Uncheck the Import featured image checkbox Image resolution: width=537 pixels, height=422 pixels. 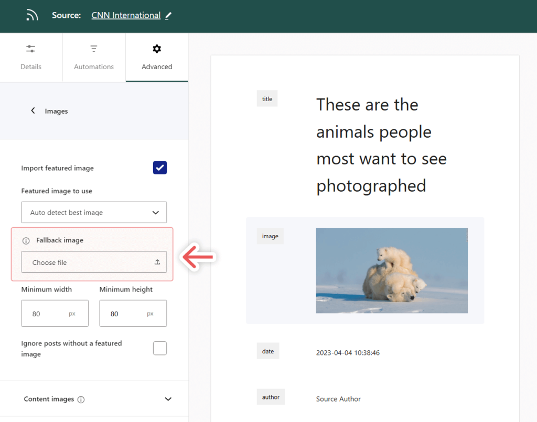160,168
